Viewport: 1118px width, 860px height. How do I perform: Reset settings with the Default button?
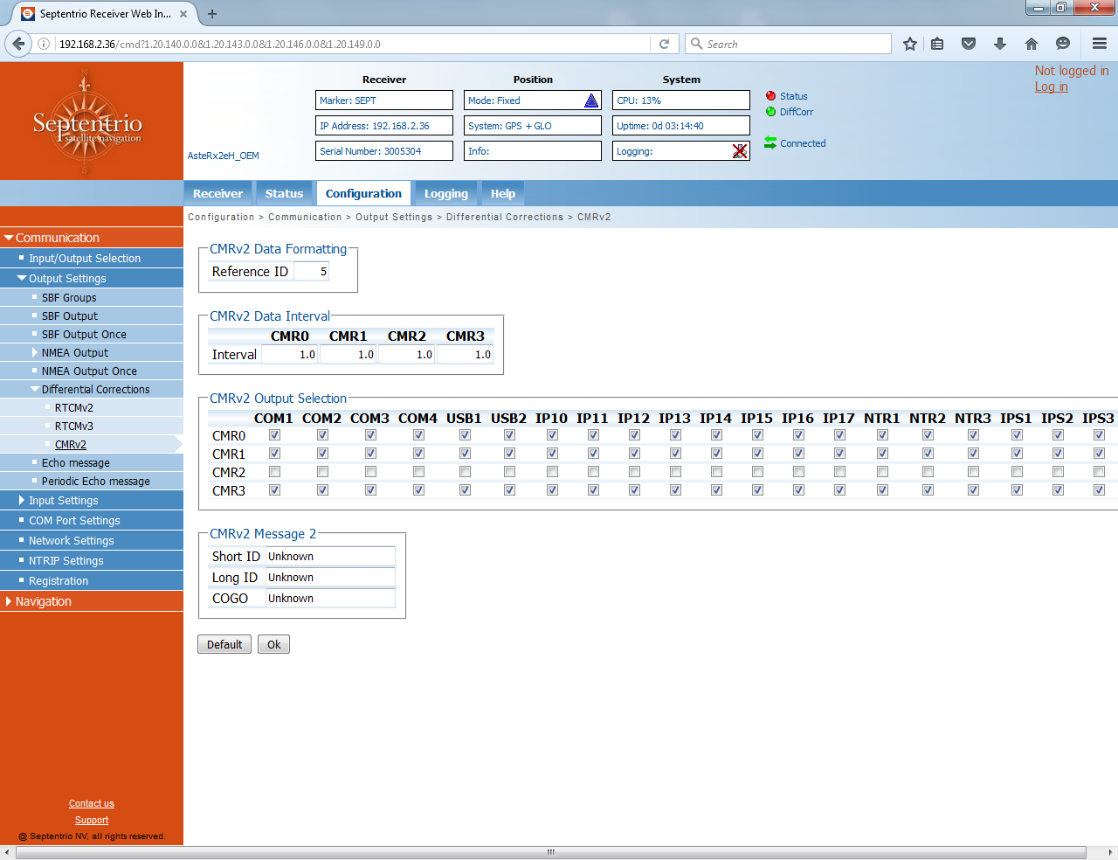point(224,644)
